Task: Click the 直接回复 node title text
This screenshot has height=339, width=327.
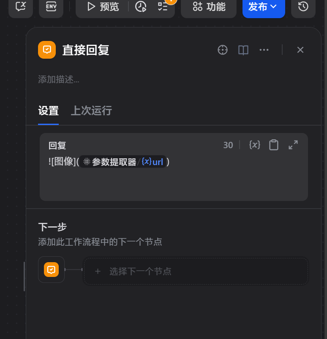Action: (x=86, y=50)
